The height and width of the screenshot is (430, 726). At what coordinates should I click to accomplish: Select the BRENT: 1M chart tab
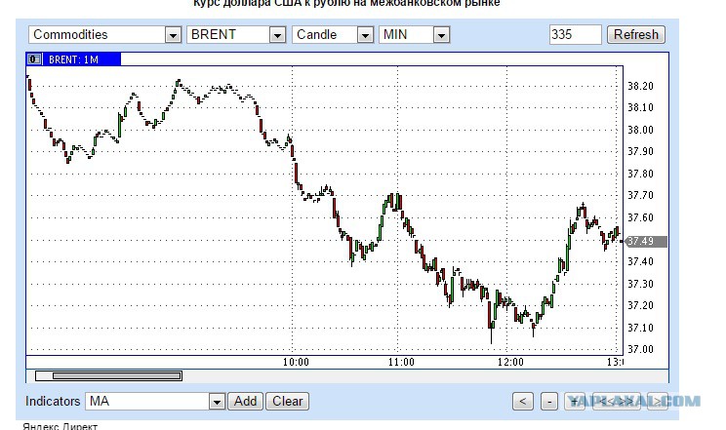point(74,59)
